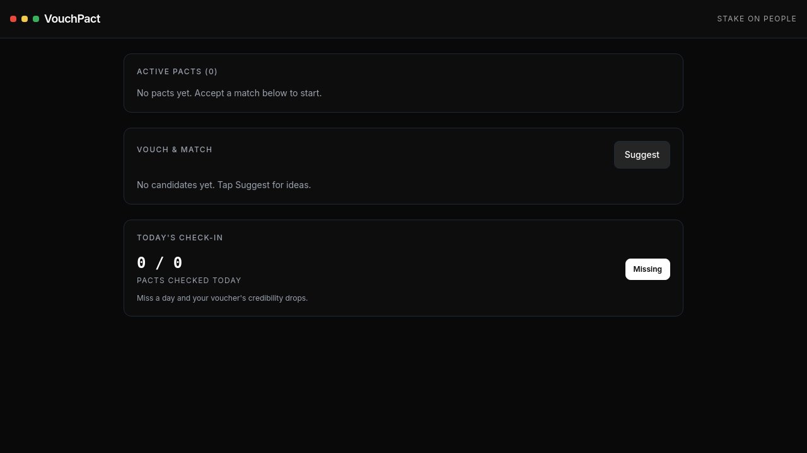The image size is (807, 453).
Task: Click the Today's Check-in card
Action: (x=403, y=268)
